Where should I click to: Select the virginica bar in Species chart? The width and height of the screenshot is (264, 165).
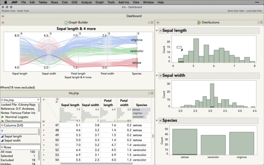242,144
